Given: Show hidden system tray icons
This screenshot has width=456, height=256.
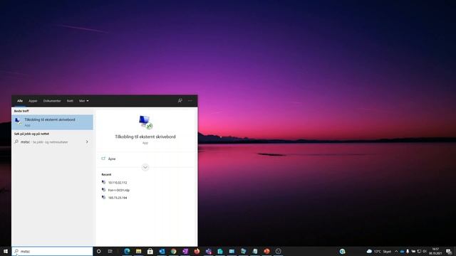Looking at the screenshot, I should click(396, 251).
